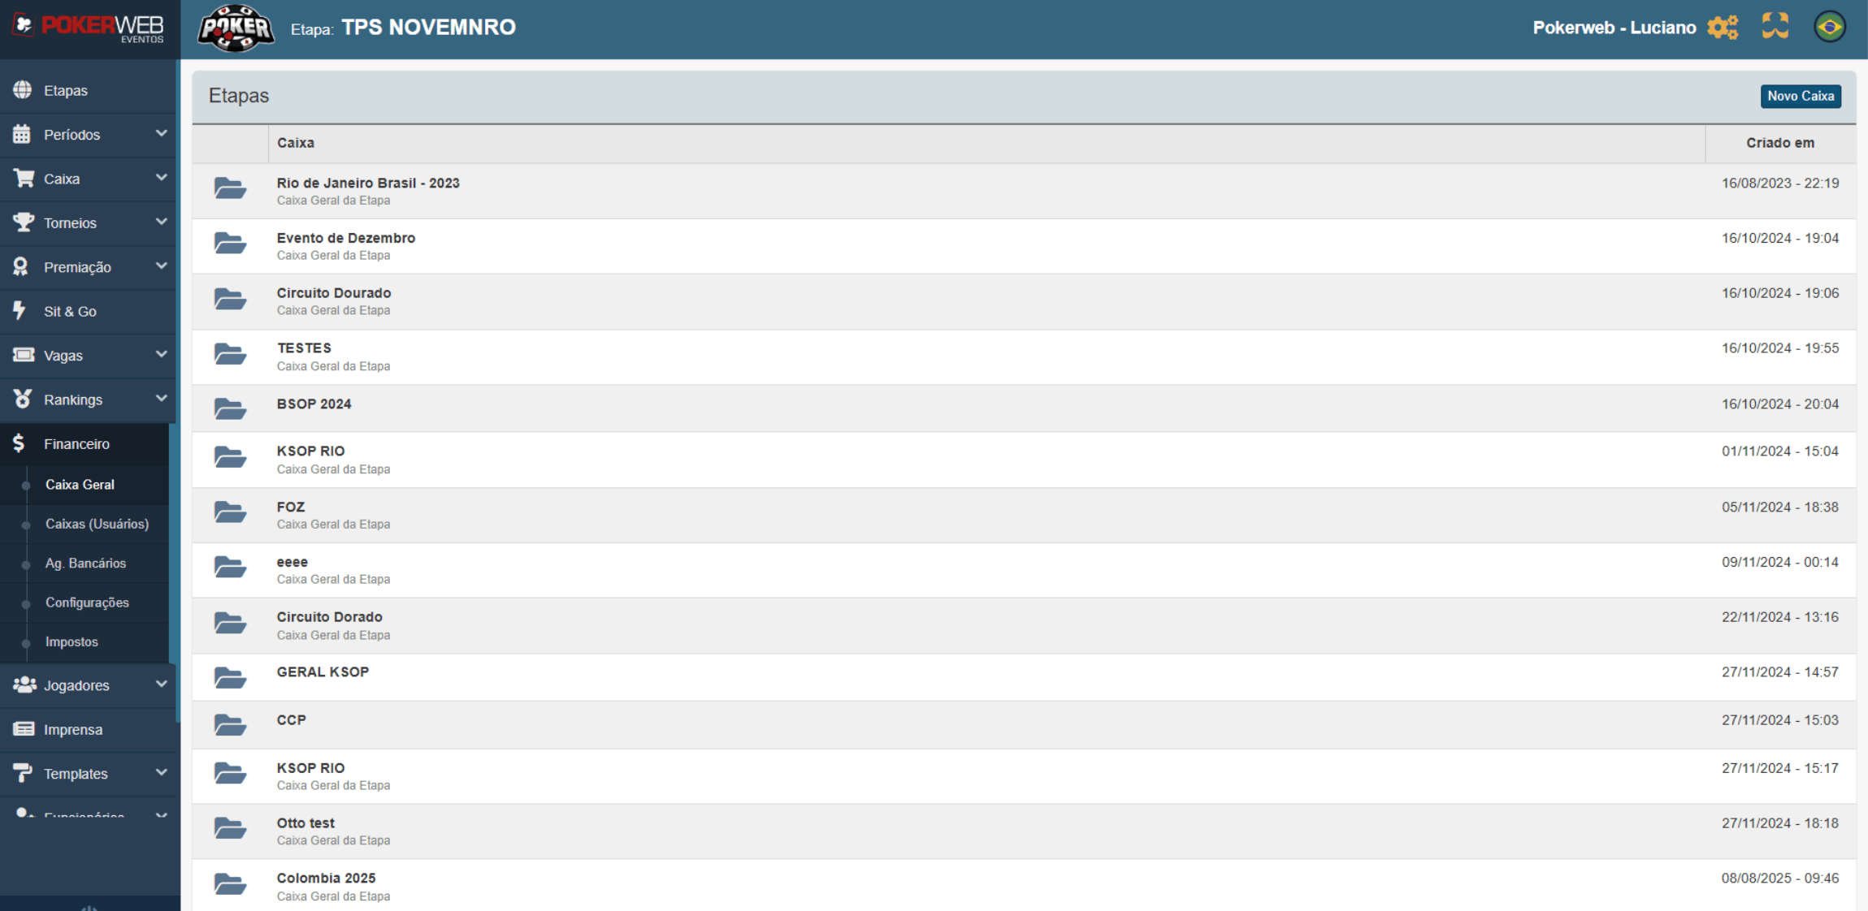Screen dimensions: 1868x911
Task: Click the folder icon for GERAL KSOP
Action: [230, 677]
